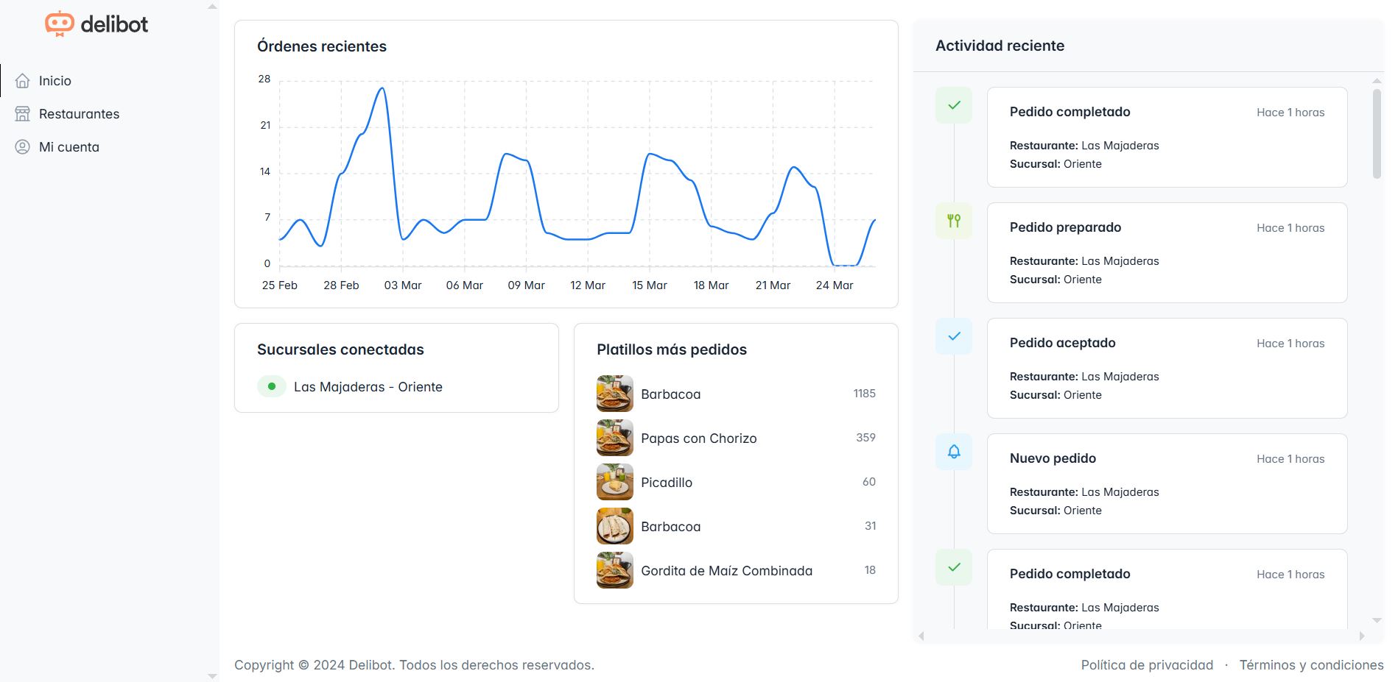
Task: Open the Política de privacidad link
Action: [1147, 665]
